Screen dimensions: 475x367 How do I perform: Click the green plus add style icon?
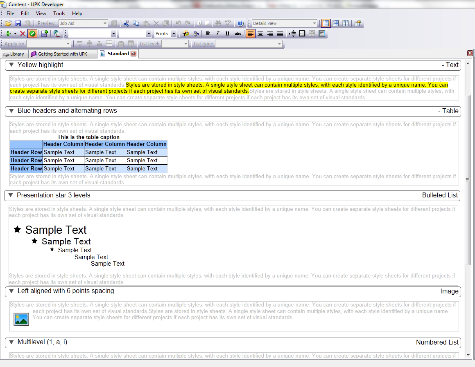click(x=8, y=34)
